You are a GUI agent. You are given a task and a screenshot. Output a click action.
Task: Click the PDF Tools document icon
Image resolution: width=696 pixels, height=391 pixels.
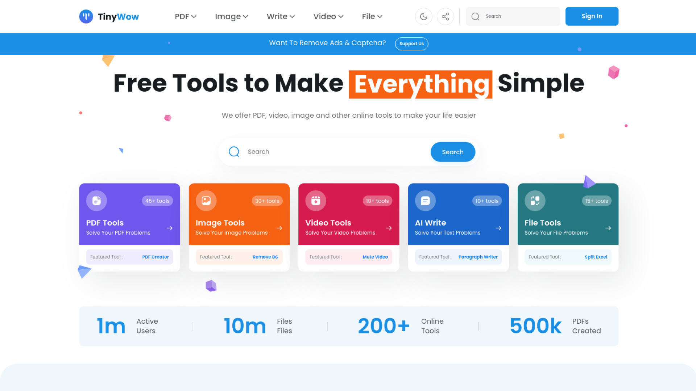tap(96, 201)
